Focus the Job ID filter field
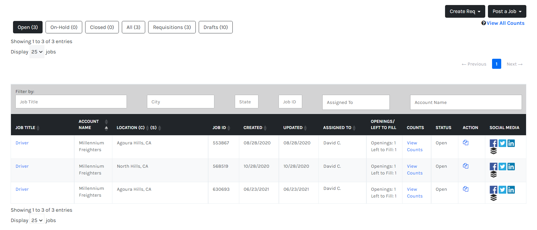Viewport: 537px width, 230px height. click(x=290, y=102)
